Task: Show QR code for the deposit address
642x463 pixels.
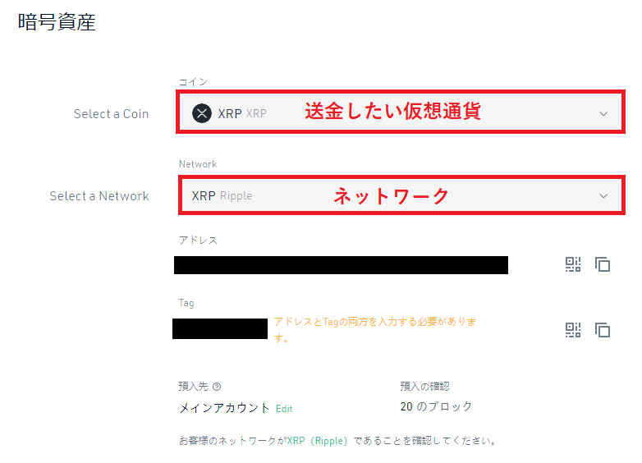Action: 573,264
